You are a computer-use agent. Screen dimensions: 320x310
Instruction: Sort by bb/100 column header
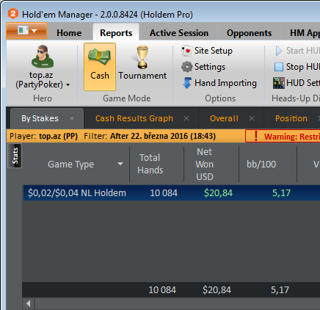pos(261,165)
